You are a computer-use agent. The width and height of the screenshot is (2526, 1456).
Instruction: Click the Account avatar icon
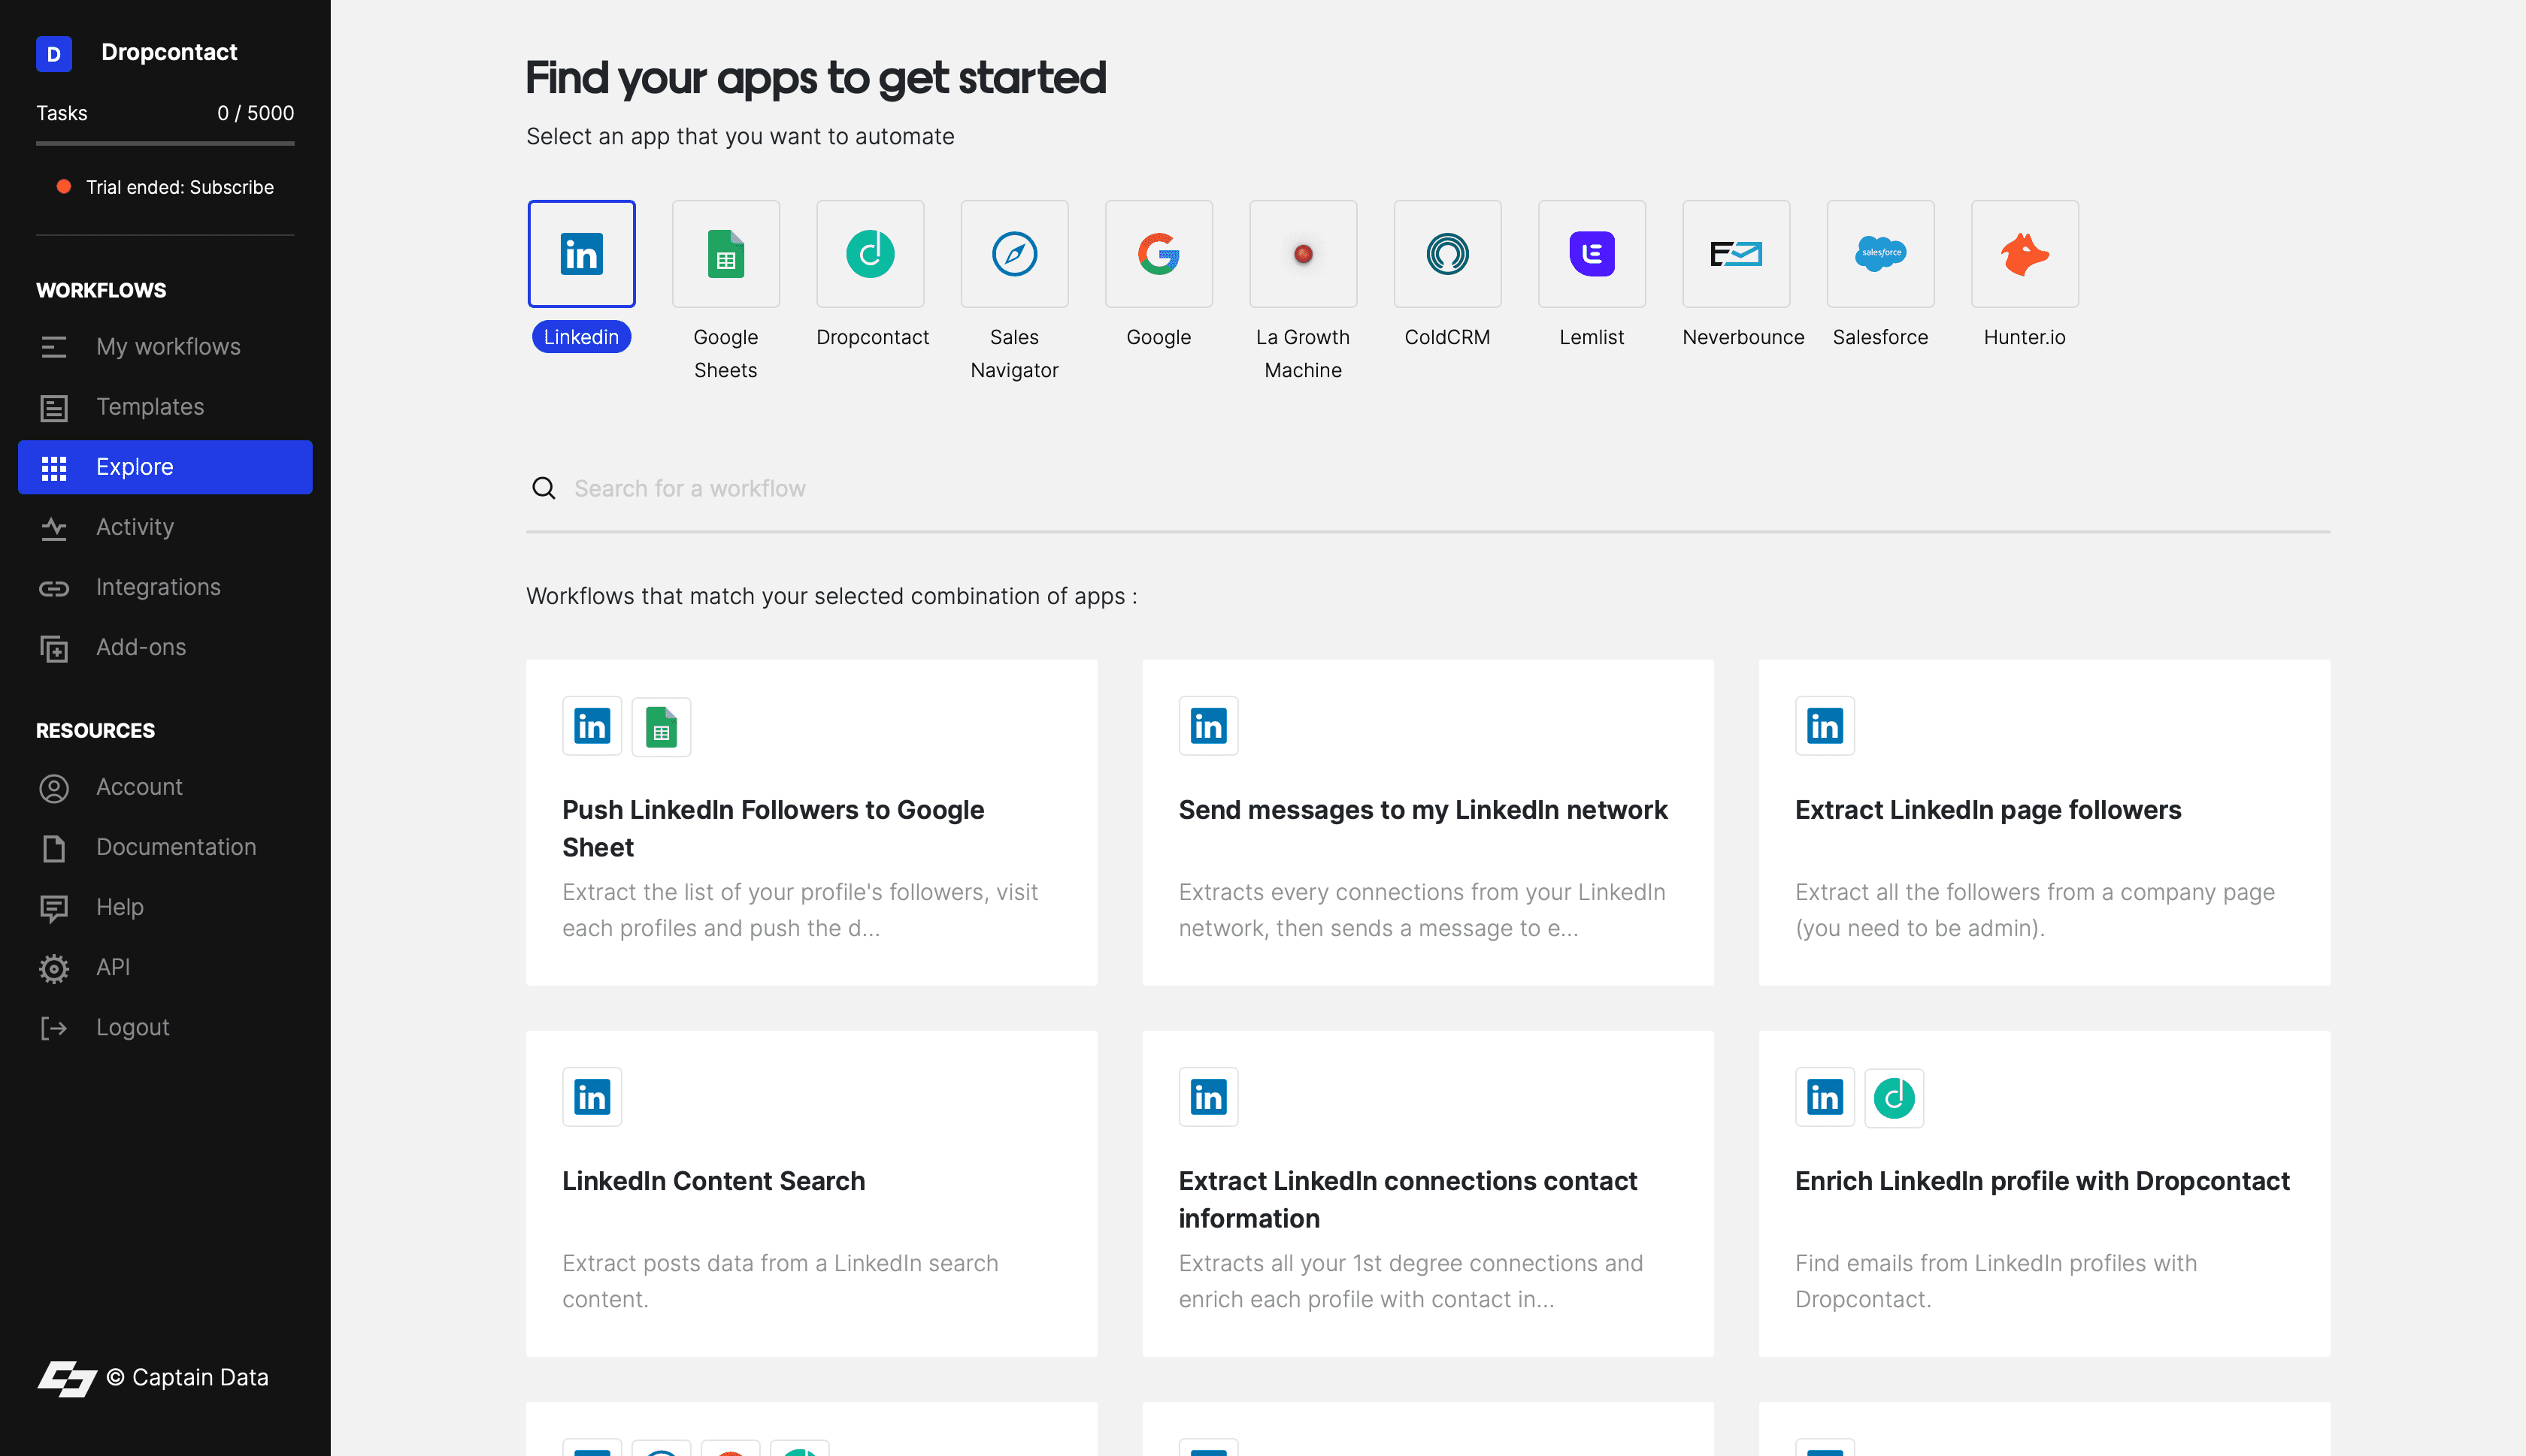[54, 788]
